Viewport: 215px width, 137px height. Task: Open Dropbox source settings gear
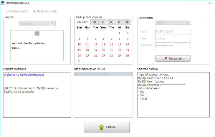(37, 33)
